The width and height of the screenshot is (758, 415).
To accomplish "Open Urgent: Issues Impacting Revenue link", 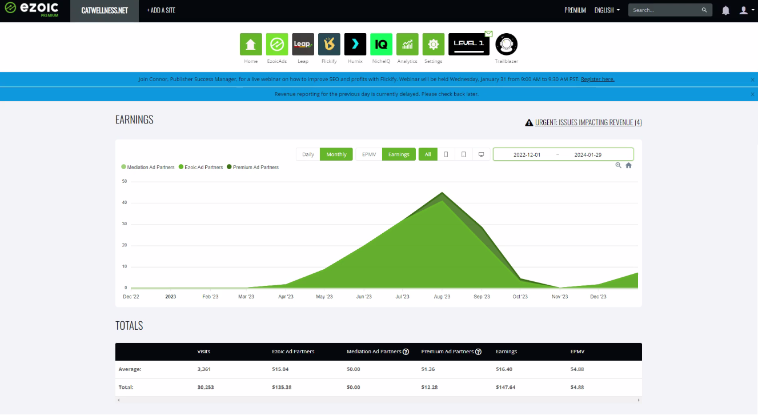I will pyautogui.click(x=588, y=122).
